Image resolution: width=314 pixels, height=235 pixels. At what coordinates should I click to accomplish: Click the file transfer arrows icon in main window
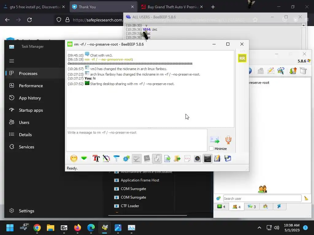(293, 71)
